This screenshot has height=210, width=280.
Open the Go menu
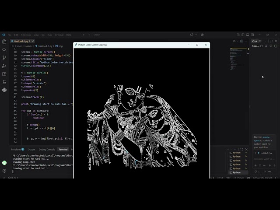[43, 35]
